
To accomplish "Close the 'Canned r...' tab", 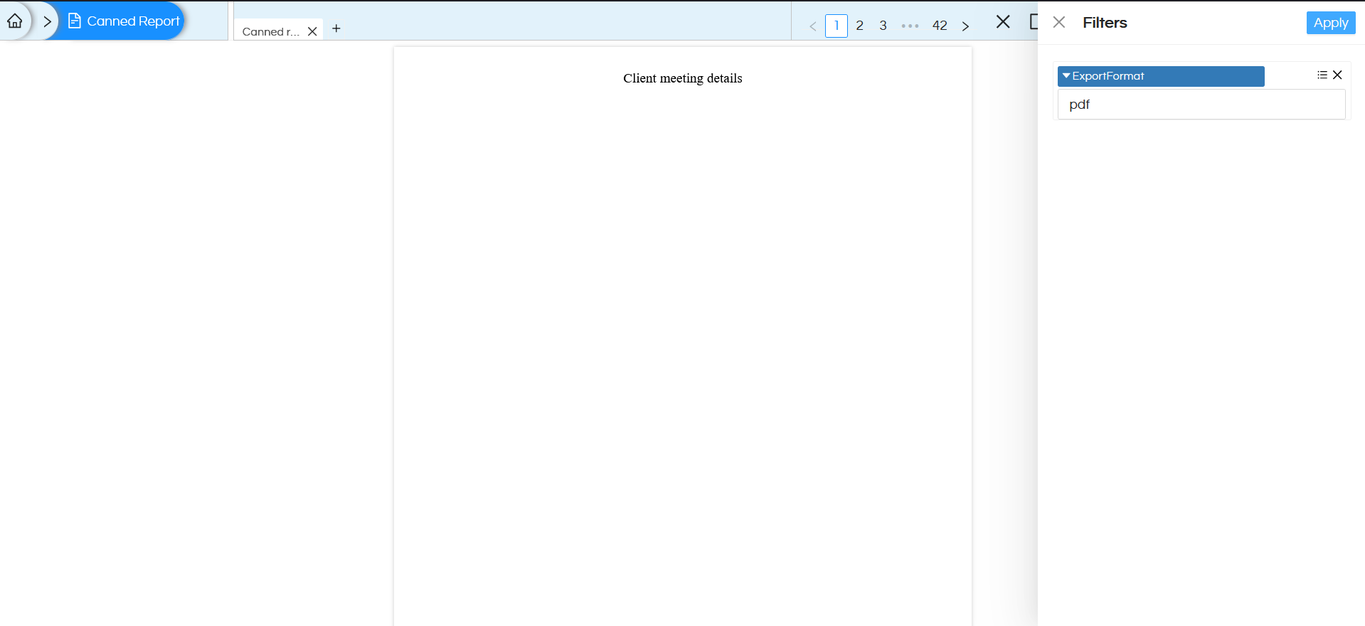I will tap(312, 31).
